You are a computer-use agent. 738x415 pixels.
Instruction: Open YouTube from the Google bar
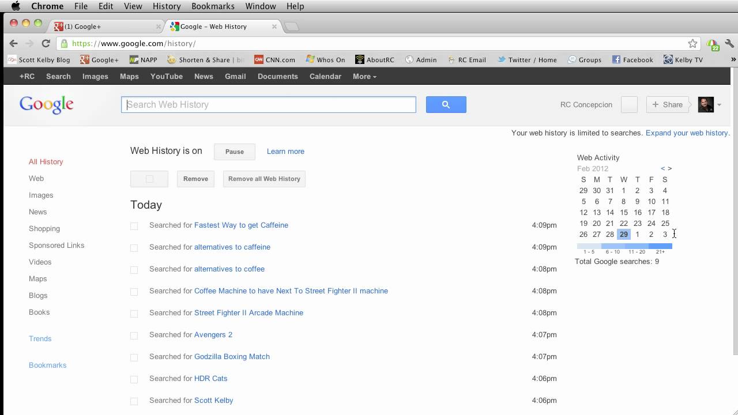coord(167,76)
